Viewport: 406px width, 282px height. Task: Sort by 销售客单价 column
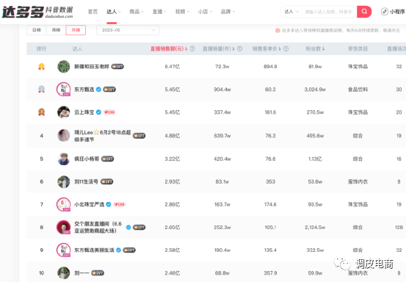coord(267,48)
